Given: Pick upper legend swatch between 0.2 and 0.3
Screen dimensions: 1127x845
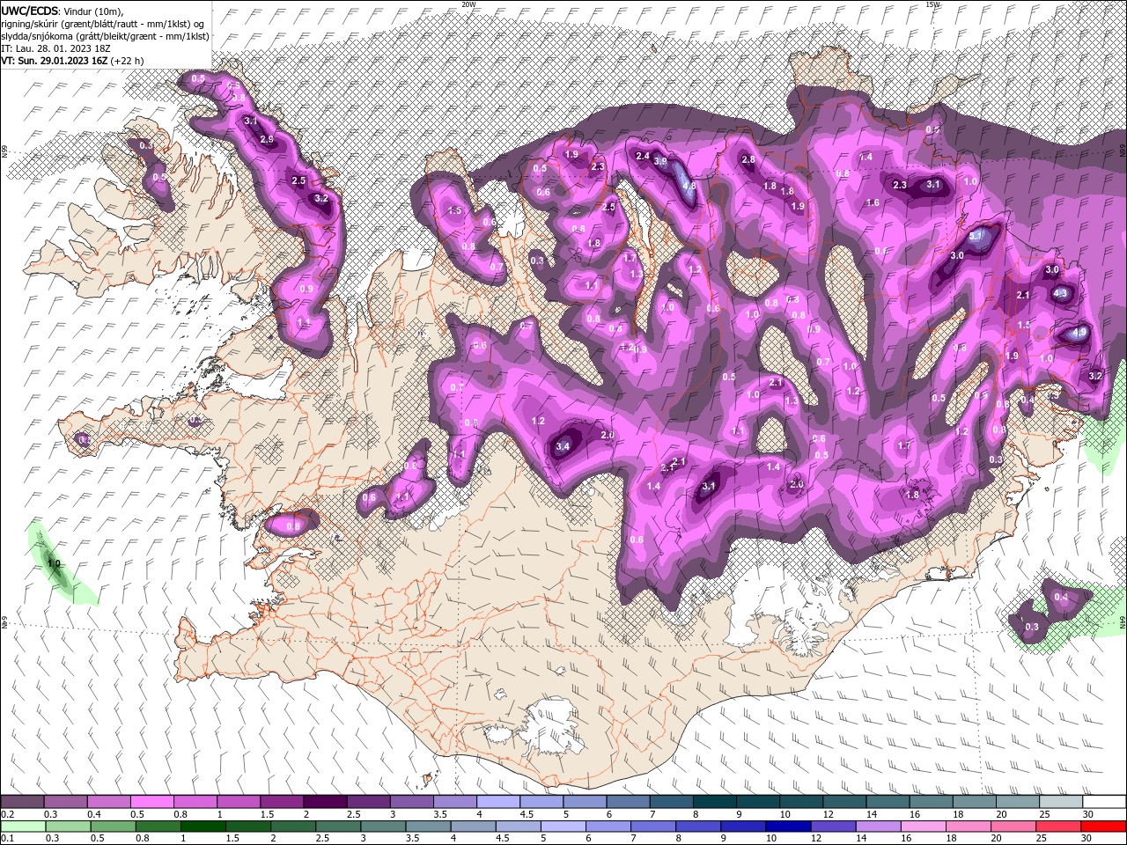Looking at the screenshot, I should click(x=22, y=803).
